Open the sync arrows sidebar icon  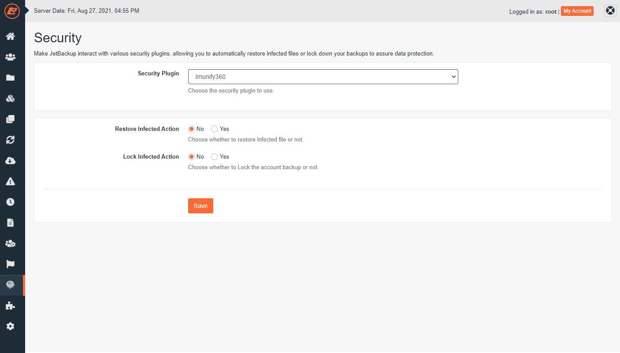point(10,140)
